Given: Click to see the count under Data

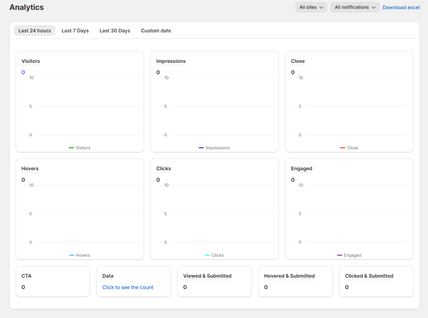Looking at the screenshot, I should [128, 287].
